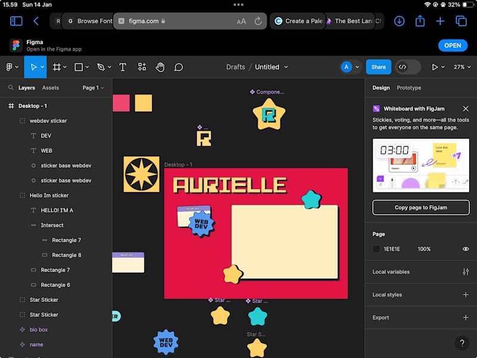477x358 pixels.
Task: Click page background color swatch 1E1E1E
Action: point(376,249)
